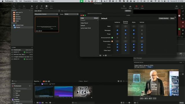Select the Sermons library
This screenshot has height=104, width=185.
[x=17, y=17]
